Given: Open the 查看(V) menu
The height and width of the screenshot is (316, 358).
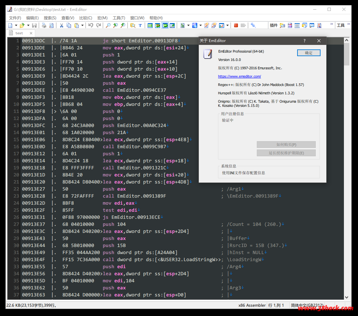Looking at the screenshot, I should 68,18.
